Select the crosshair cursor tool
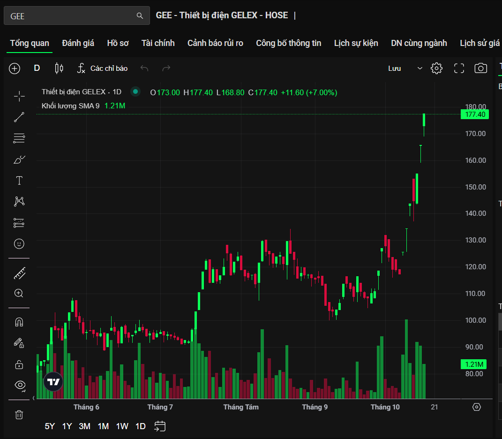 pos(19,96)
